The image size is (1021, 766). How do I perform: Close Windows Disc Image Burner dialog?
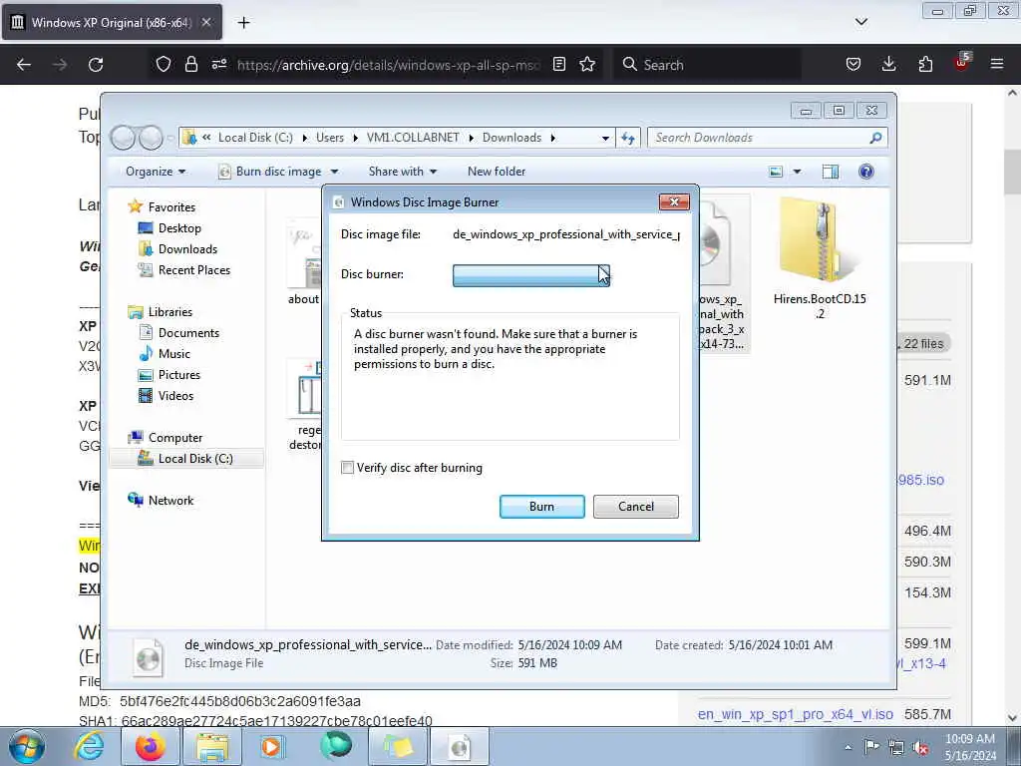point(674,201)
